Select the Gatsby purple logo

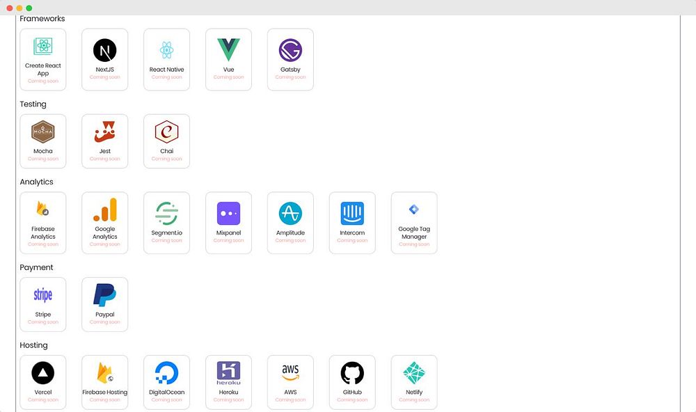click(290, 50)
